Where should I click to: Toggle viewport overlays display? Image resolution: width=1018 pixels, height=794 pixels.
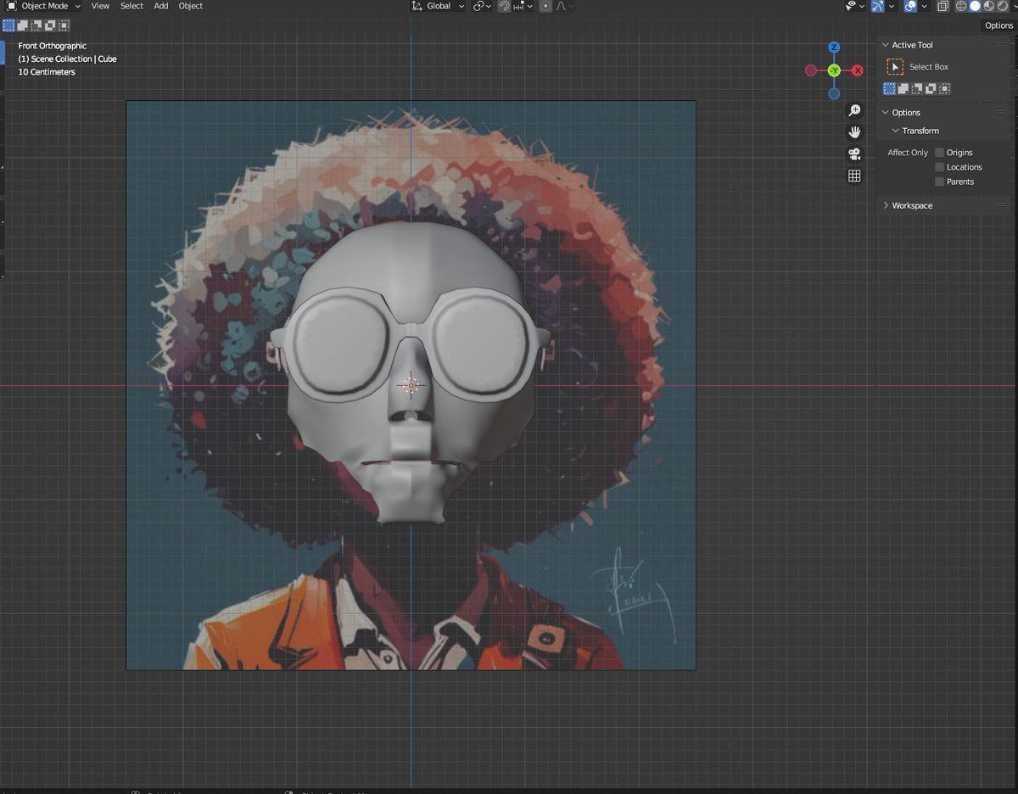[910, 6]
